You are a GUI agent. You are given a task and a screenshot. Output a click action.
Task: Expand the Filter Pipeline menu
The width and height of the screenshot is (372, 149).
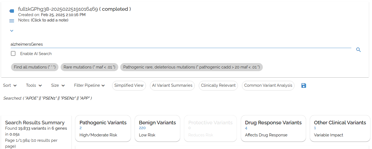pyautogui.click(x=89, y=85)
